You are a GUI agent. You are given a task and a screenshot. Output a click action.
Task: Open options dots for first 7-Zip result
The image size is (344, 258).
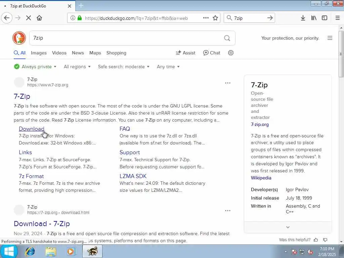click(x=228, y=83)
